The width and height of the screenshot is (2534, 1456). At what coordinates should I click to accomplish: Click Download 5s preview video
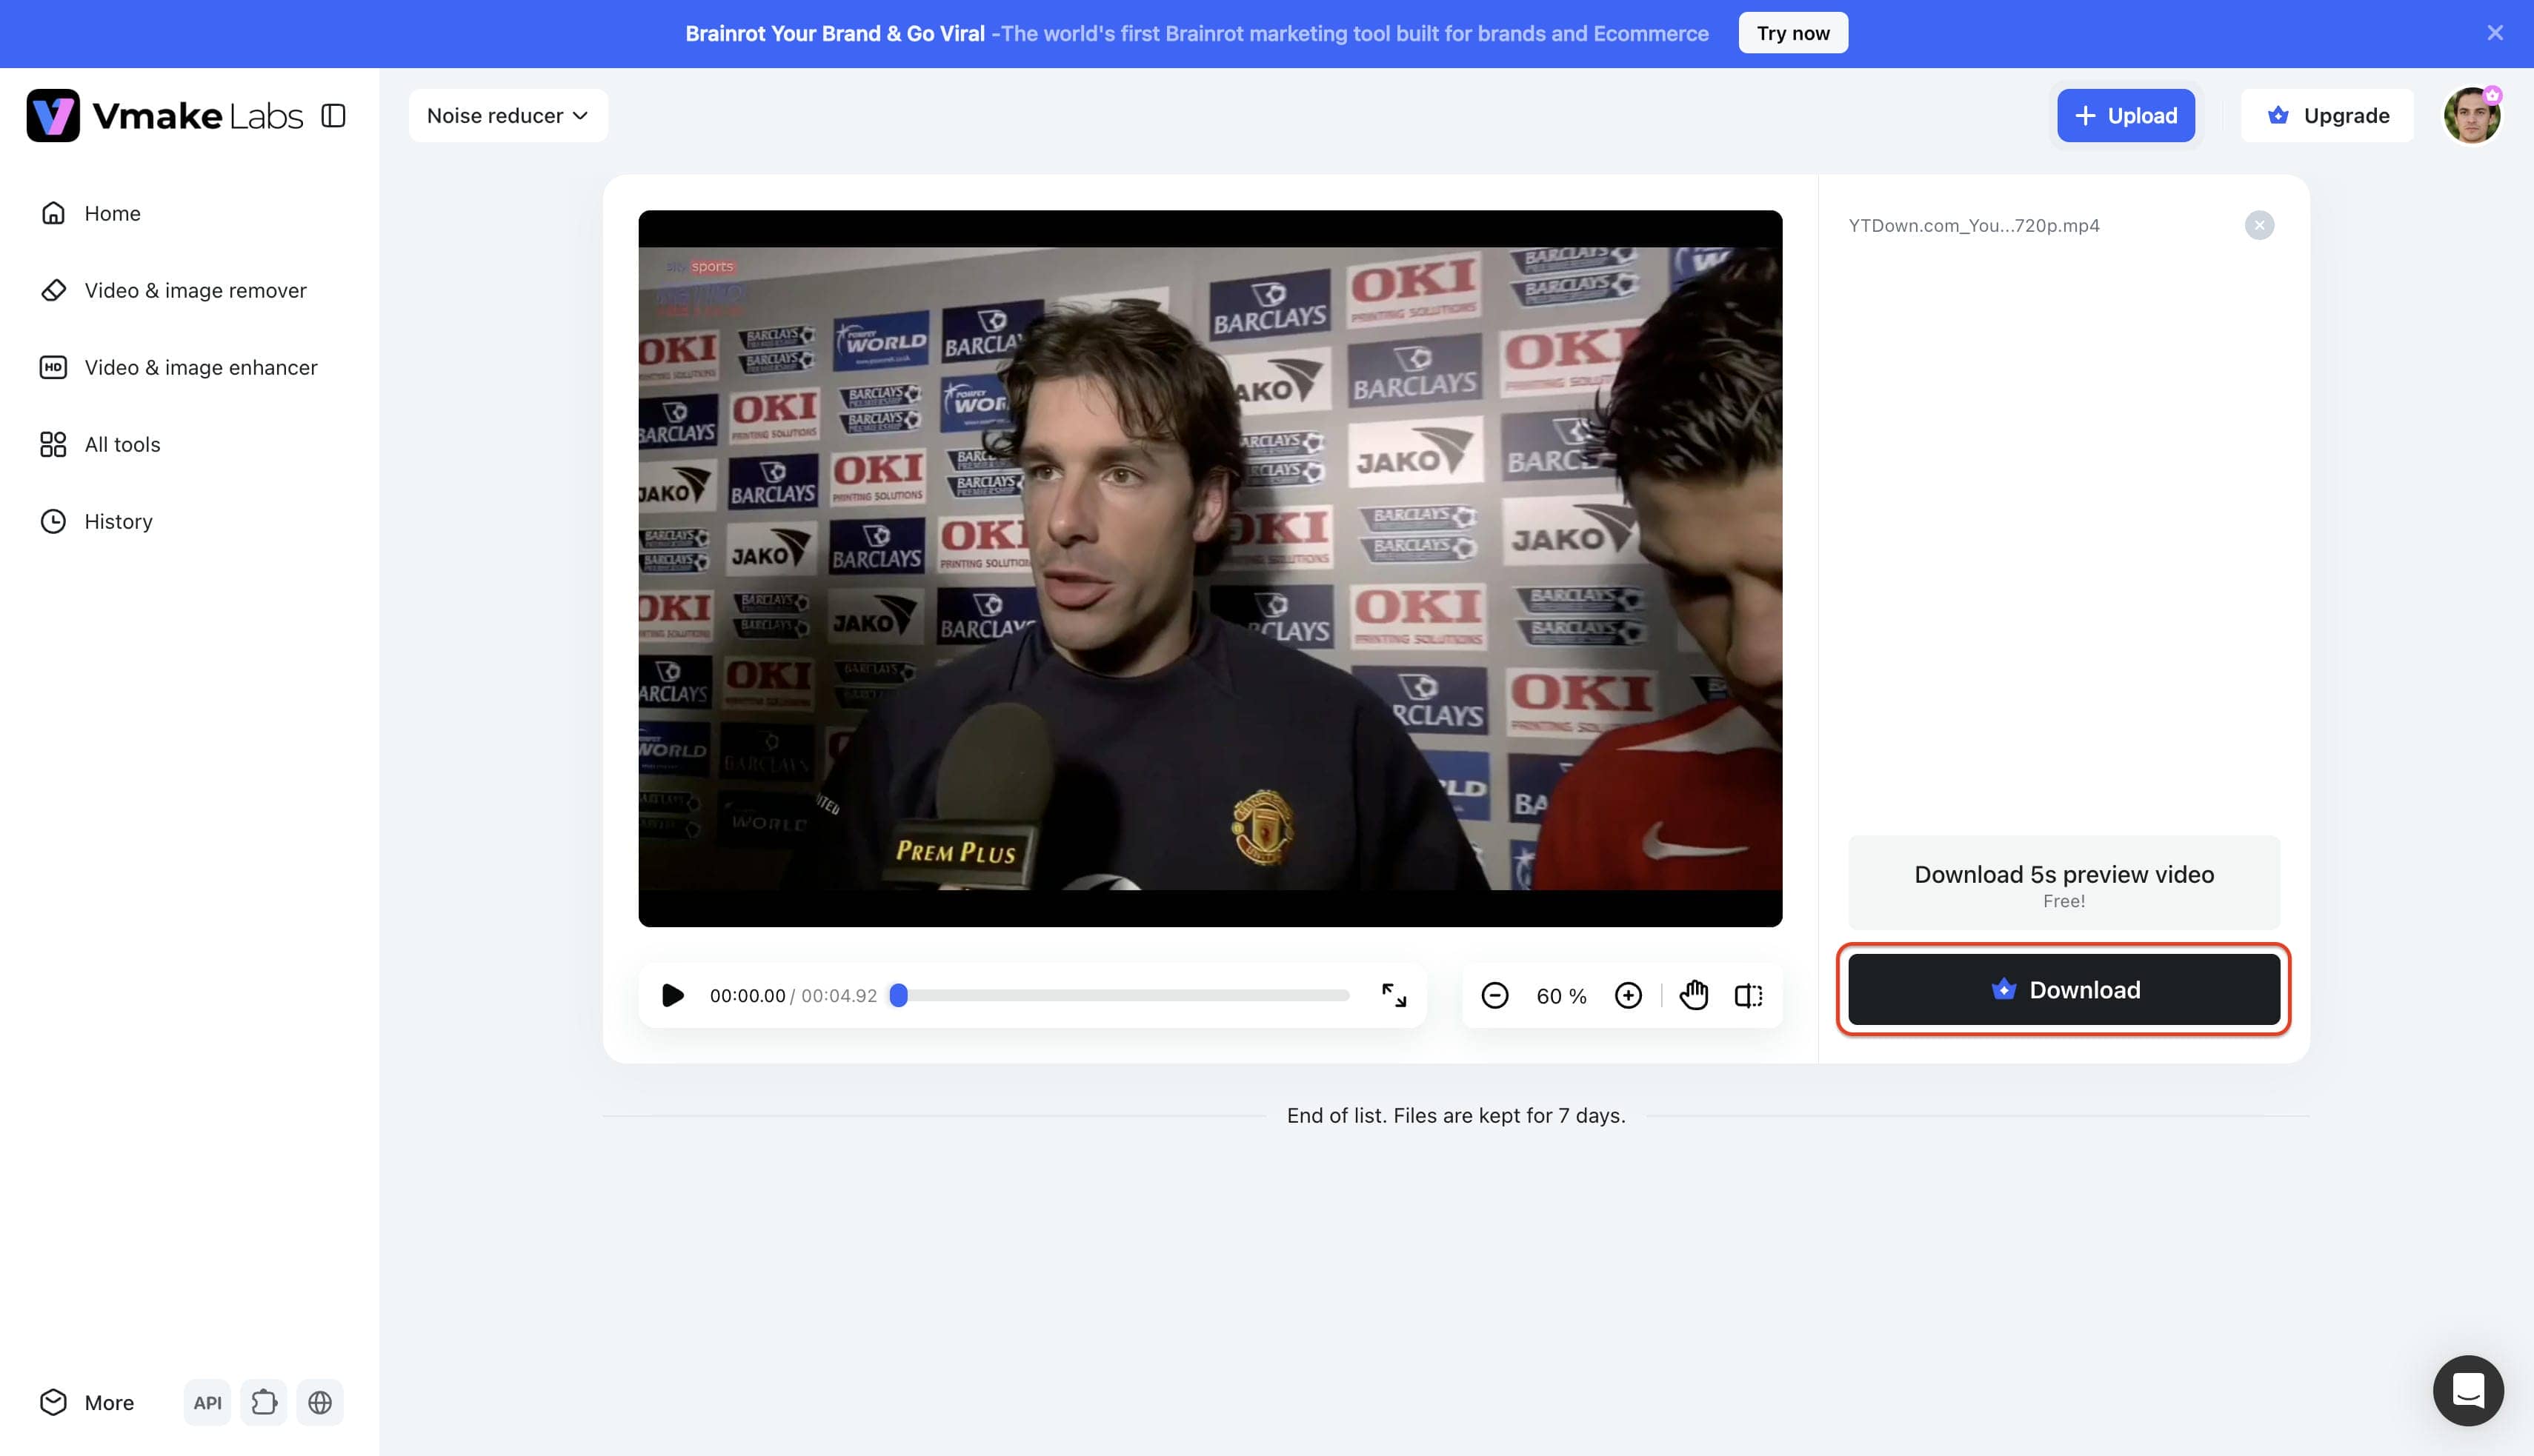(x=2064, y=883)
